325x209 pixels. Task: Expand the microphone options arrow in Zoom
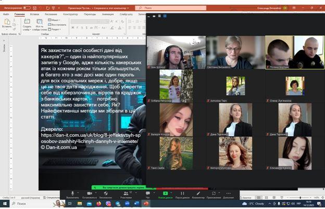[x=78, y=193]
